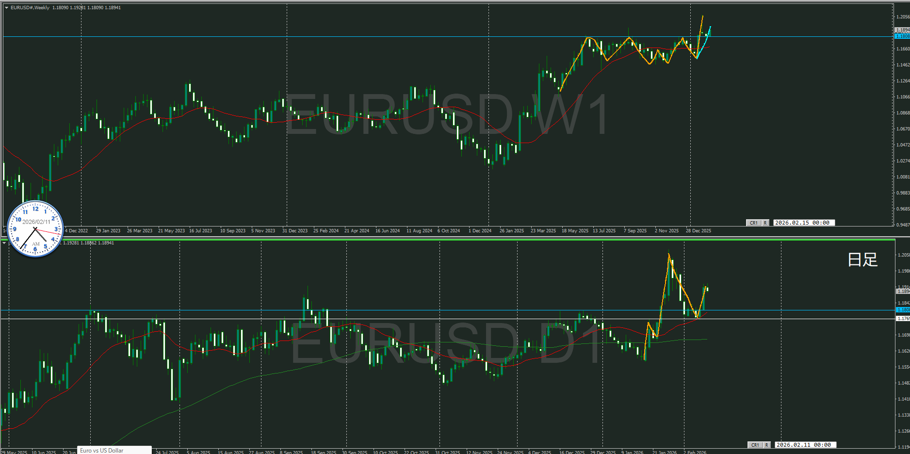Click the EURUSD W1 watermark text
Viewport: 910px width, 454px height.
click(446, 115)
